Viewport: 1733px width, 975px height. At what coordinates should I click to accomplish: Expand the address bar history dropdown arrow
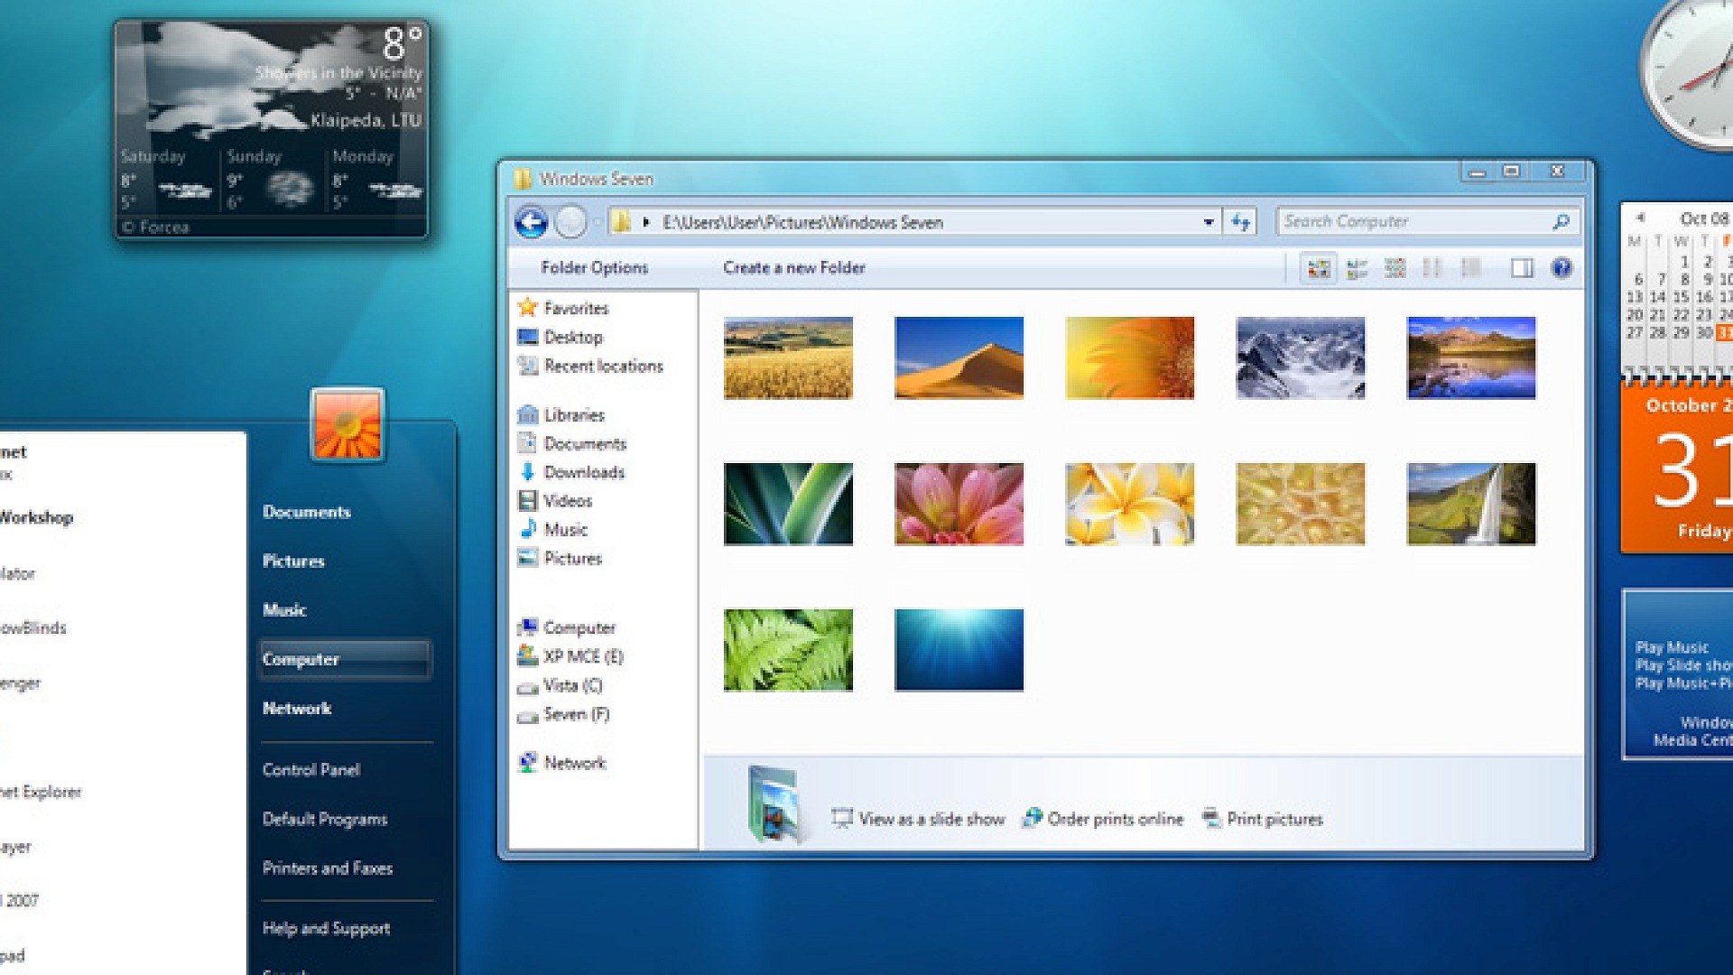pyautogui.click(x=1208, y=222)
